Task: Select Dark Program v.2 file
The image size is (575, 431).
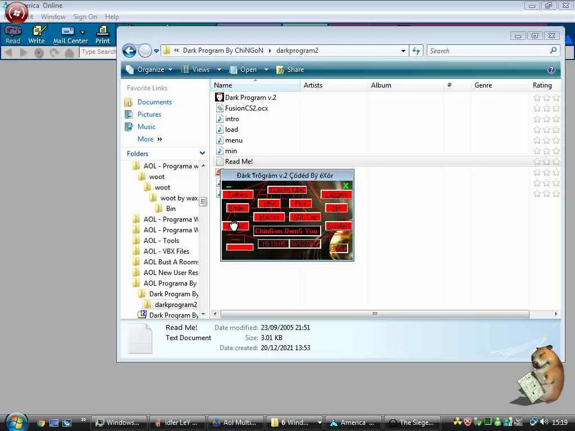Action: [x=250, y=98]
